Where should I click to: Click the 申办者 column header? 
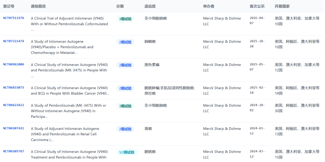pyautogui.click(x=209, y=6)
